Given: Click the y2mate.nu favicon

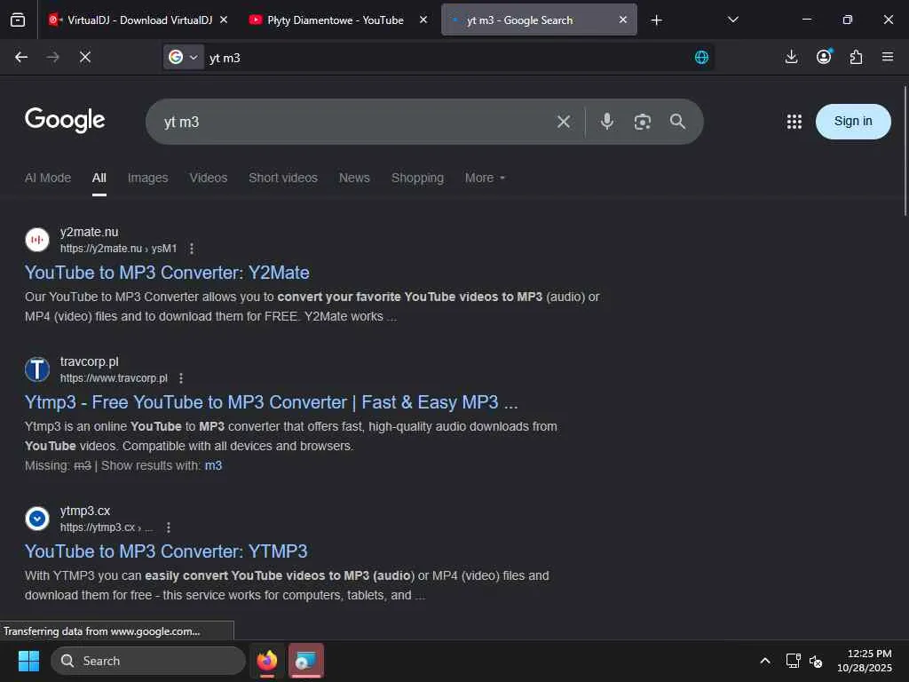Looking at the screenshot, I should [37, 240].
